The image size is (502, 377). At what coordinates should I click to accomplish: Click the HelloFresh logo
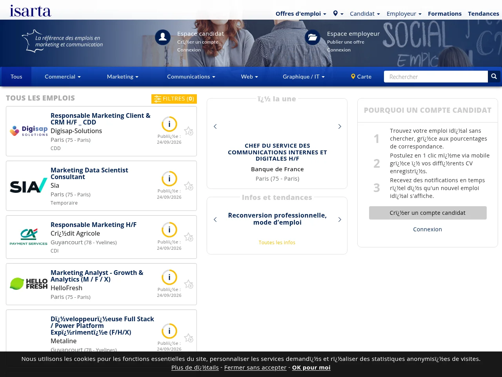[x=29, y=284]
